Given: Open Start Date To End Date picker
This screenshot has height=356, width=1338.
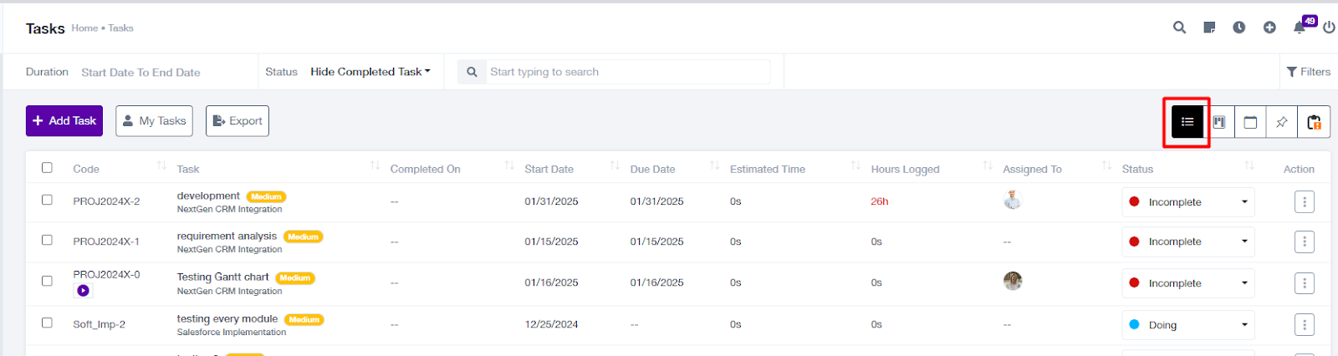Looking at the screenshot, I should click(140, 73).
